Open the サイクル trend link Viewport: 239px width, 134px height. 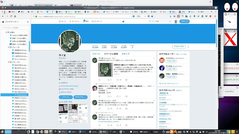(162, 98)
